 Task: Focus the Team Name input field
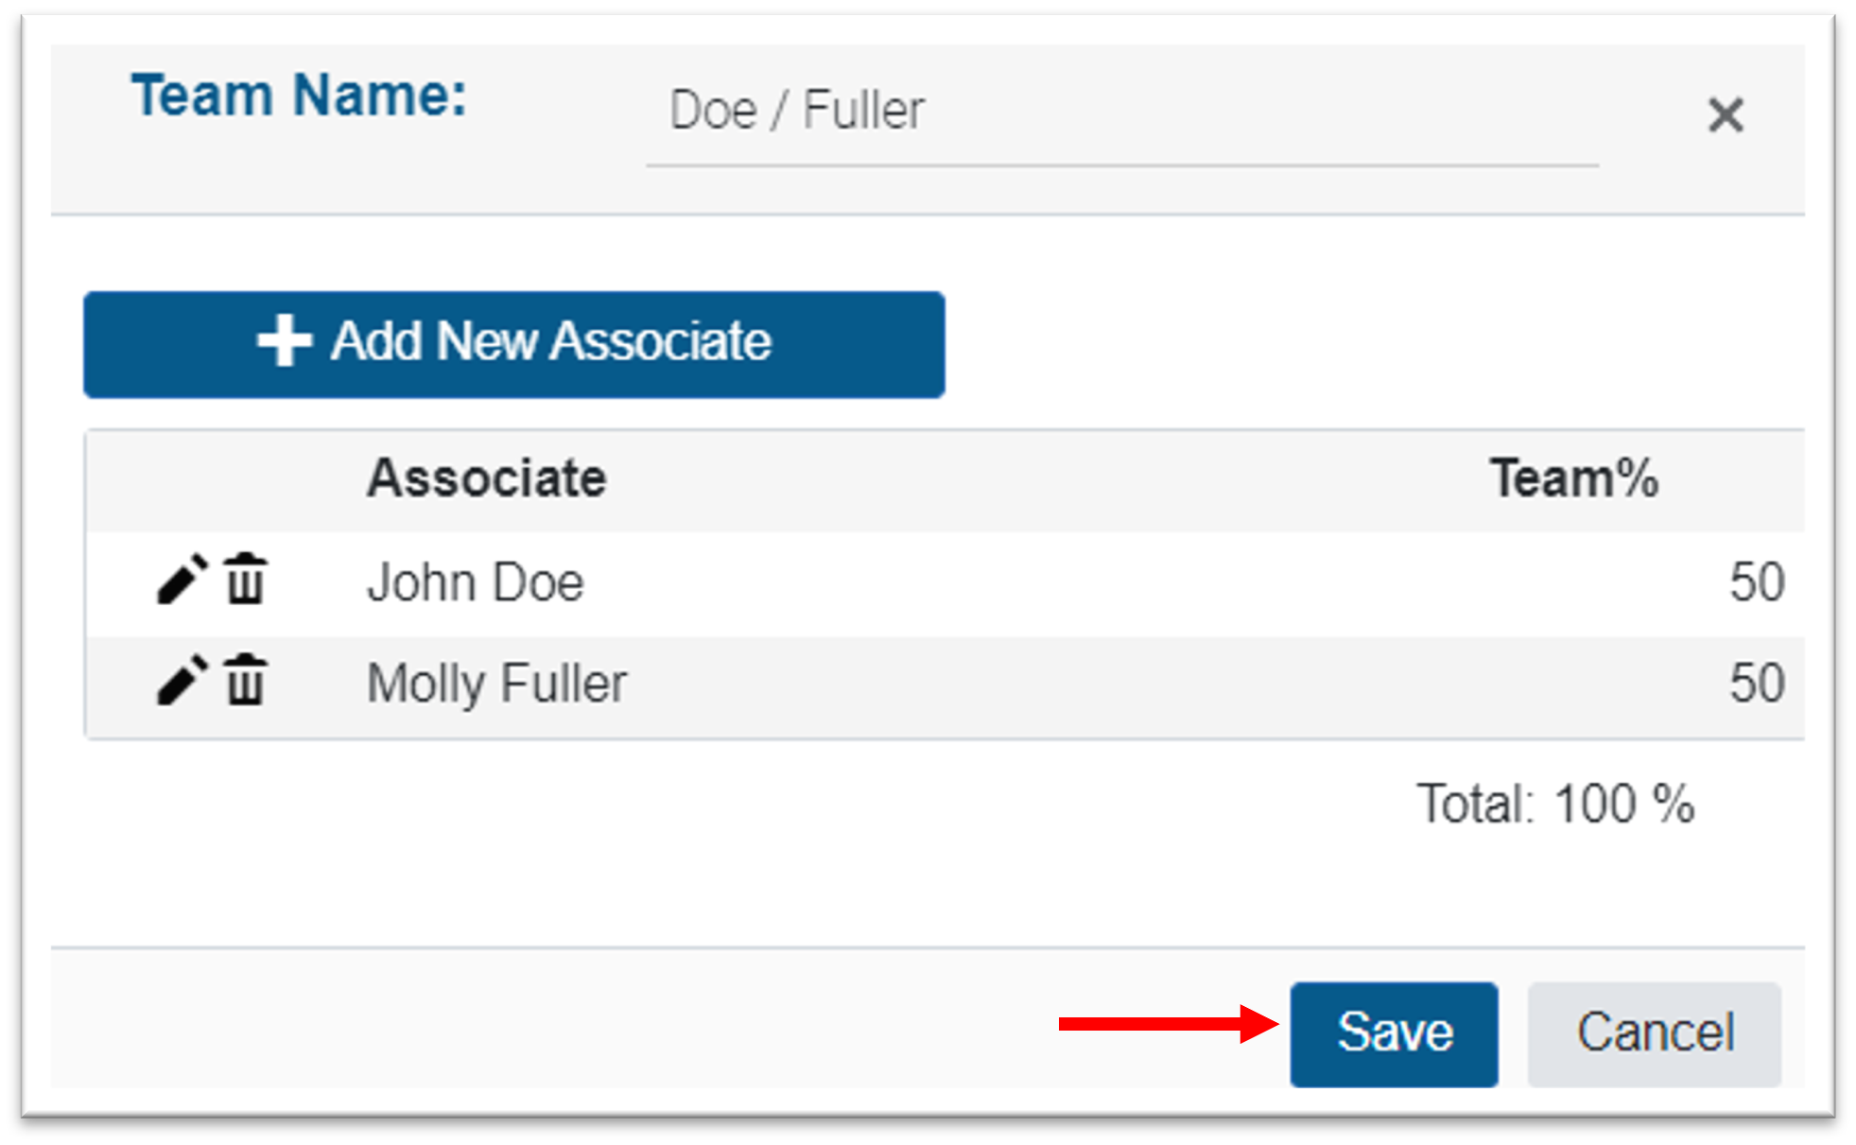[1121, 112]
